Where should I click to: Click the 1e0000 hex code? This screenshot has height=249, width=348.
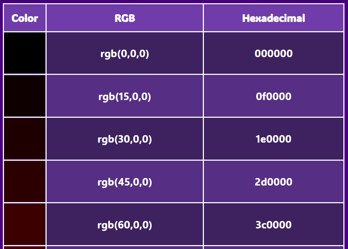[x=274, y=139]
